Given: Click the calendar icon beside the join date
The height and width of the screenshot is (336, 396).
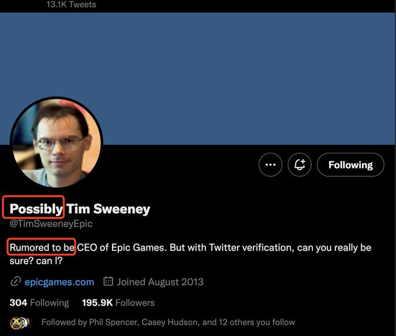Looking at the screenshot, I should click(108, 282).
